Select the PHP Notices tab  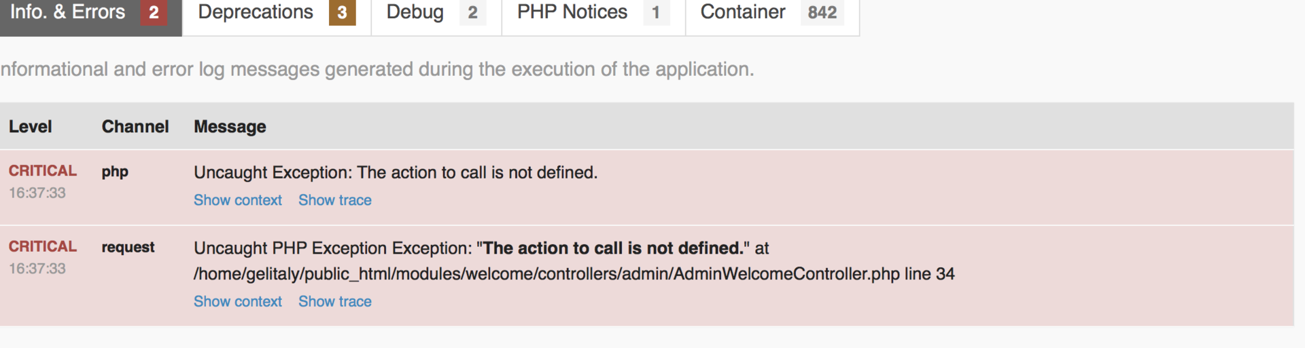[x=572, y=12]
